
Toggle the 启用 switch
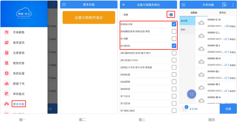tap(171, 15)
